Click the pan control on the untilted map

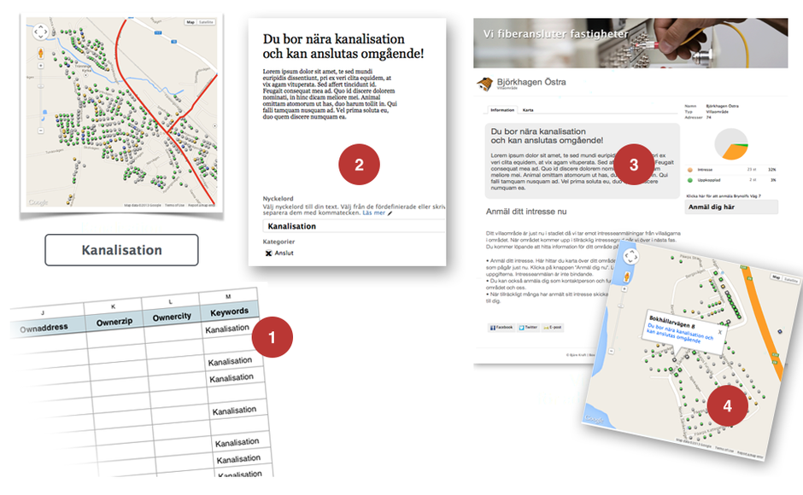pos(40,33)
